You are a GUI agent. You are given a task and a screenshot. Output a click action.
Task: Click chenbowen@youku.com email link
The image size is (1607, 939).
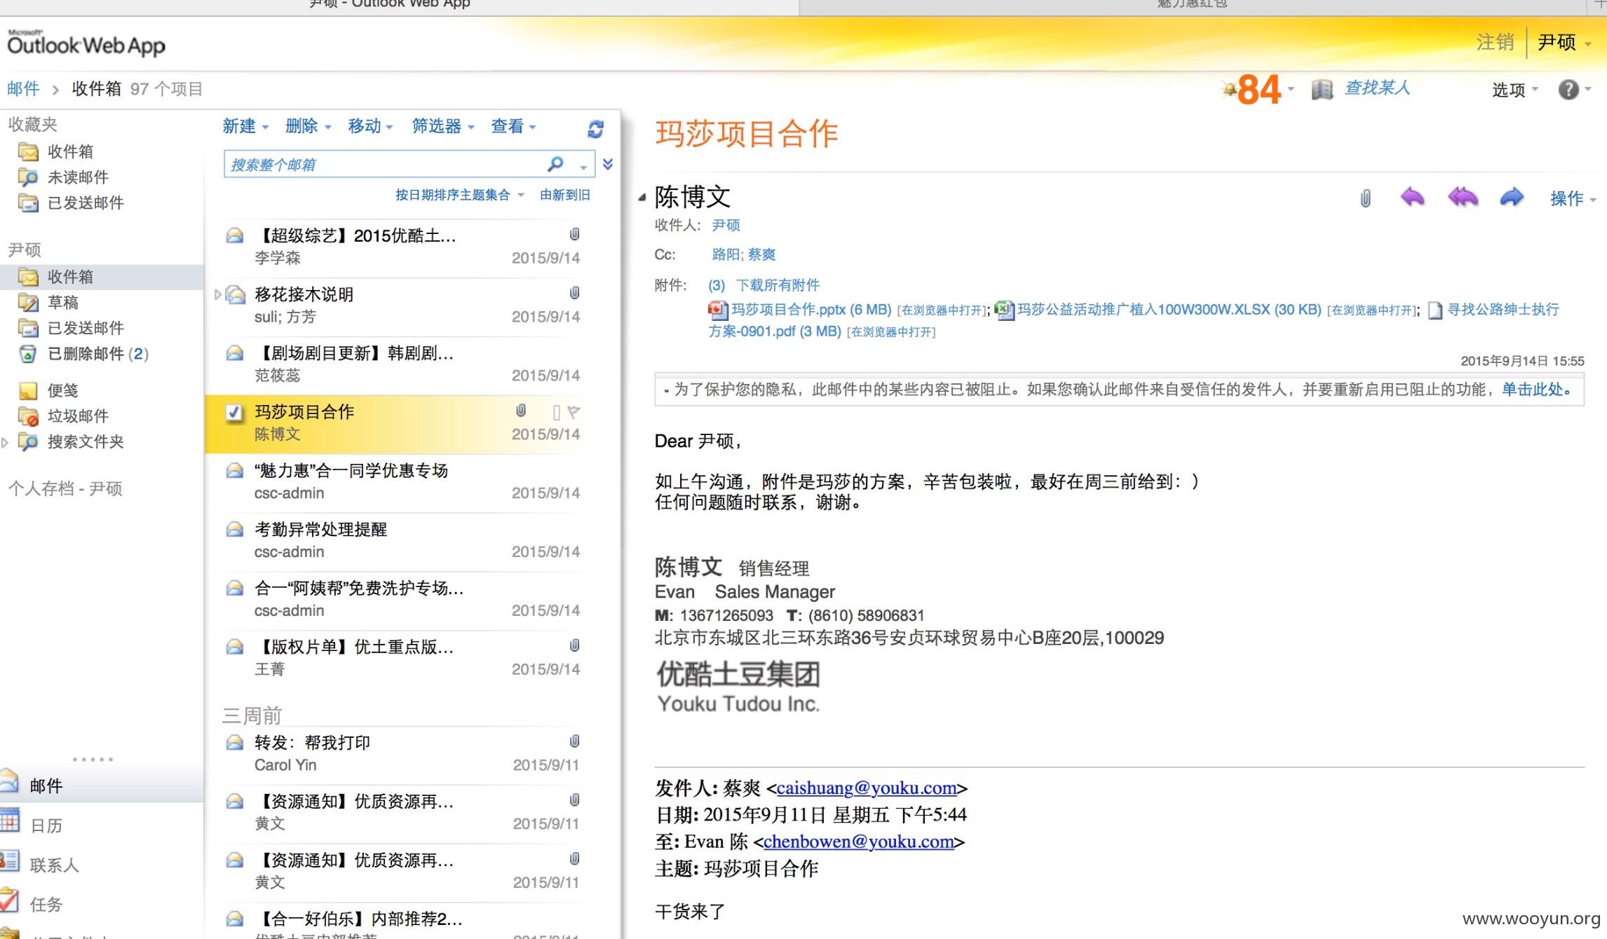coord(859,842)
